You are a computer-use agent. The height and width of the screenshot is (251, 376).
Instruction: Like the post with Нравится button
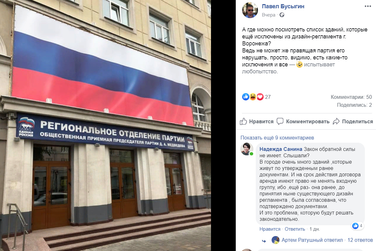coord(257,121)
